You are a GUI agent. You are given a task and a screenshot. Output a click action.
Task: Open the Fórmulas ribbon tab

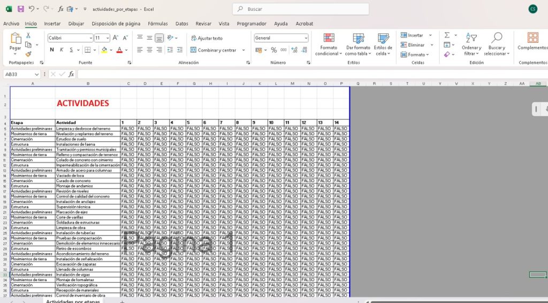(x=158, y=24)
